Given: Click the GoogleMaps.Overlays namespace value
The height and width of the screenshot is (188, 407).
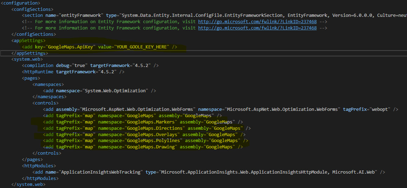Looking at the screenshot, I should tap(153, 134).
